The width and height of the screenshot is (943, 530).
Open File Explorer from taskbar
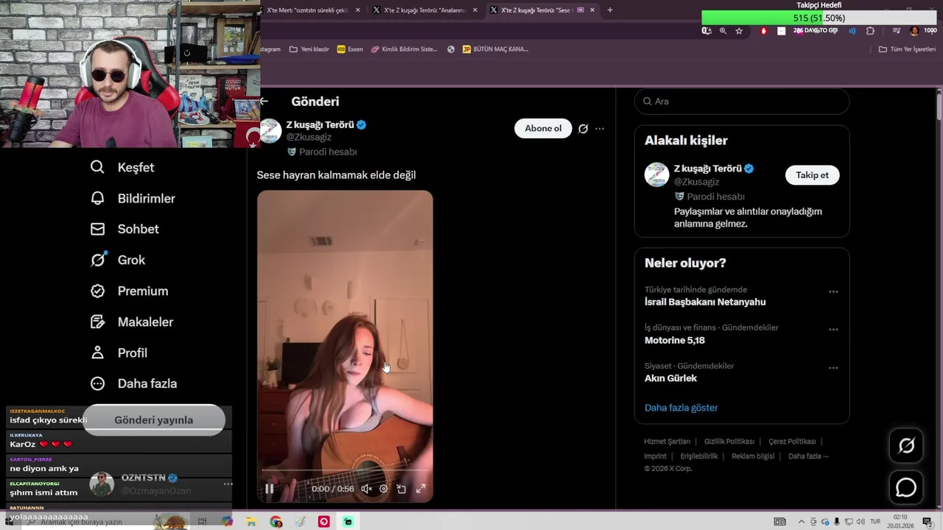point(251,522)
